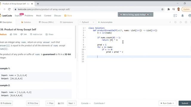This screenshot has height=107, width=191.
Task: Switch to the Solution tab
Action: 26,22
